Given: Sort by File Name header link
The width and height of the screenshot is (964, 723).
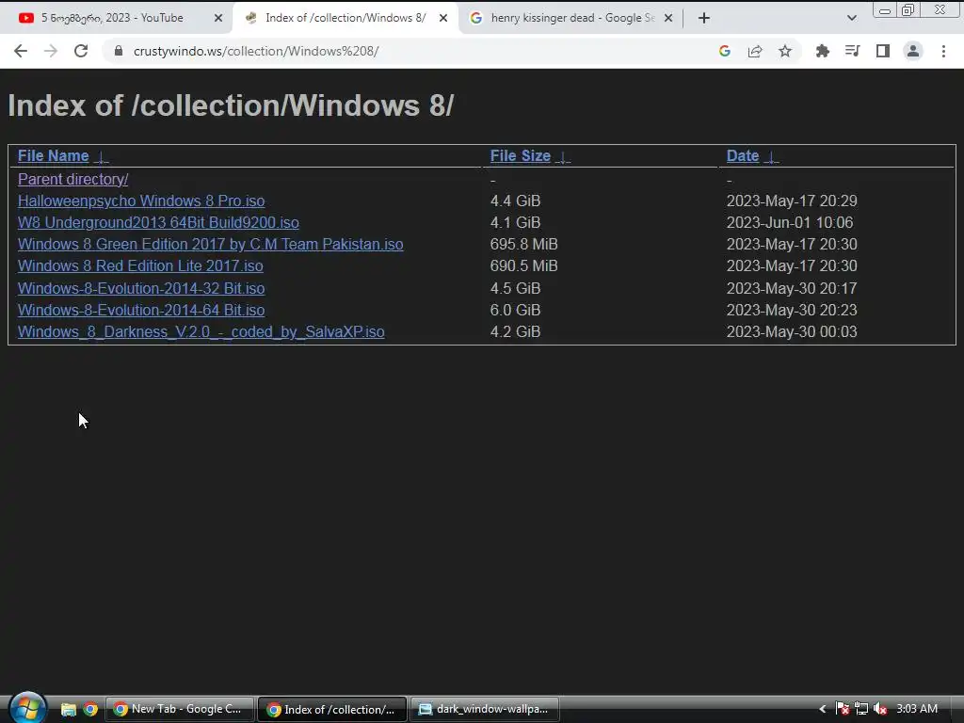Looking at the screenshot, I should click(53, 156).
